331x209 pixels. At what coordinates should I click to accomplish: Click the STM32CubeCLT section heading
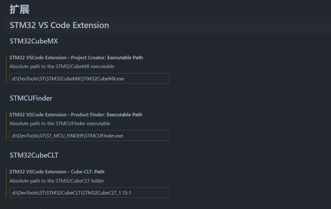pyautogui.click(x=34, y=155)
